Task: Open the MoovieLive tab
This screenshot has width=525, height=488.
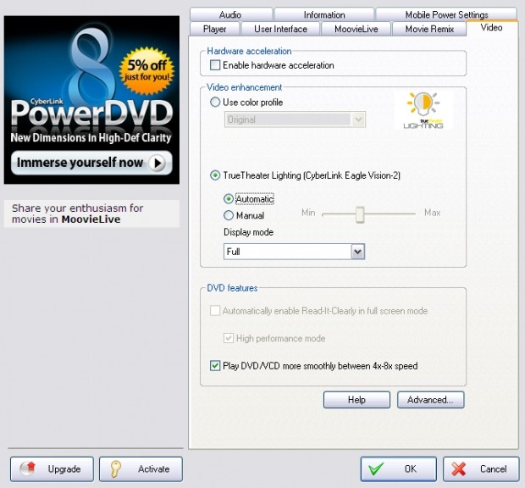Action: (356, 29)
